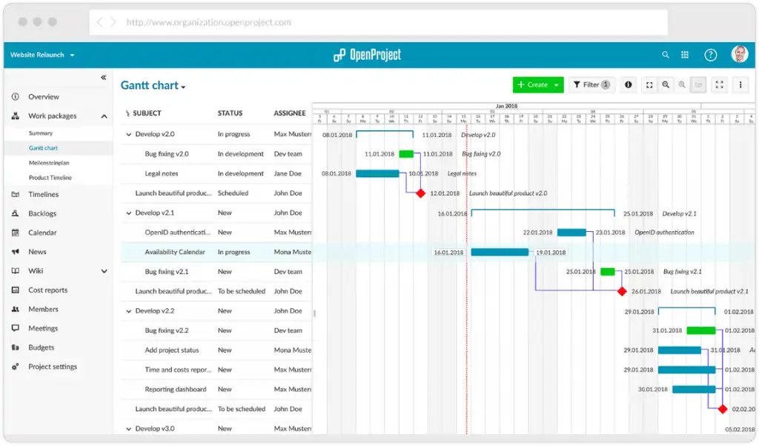Click the red v2.0 launch milestone diamond
This screenshot has height=446, width=759.
421,193
